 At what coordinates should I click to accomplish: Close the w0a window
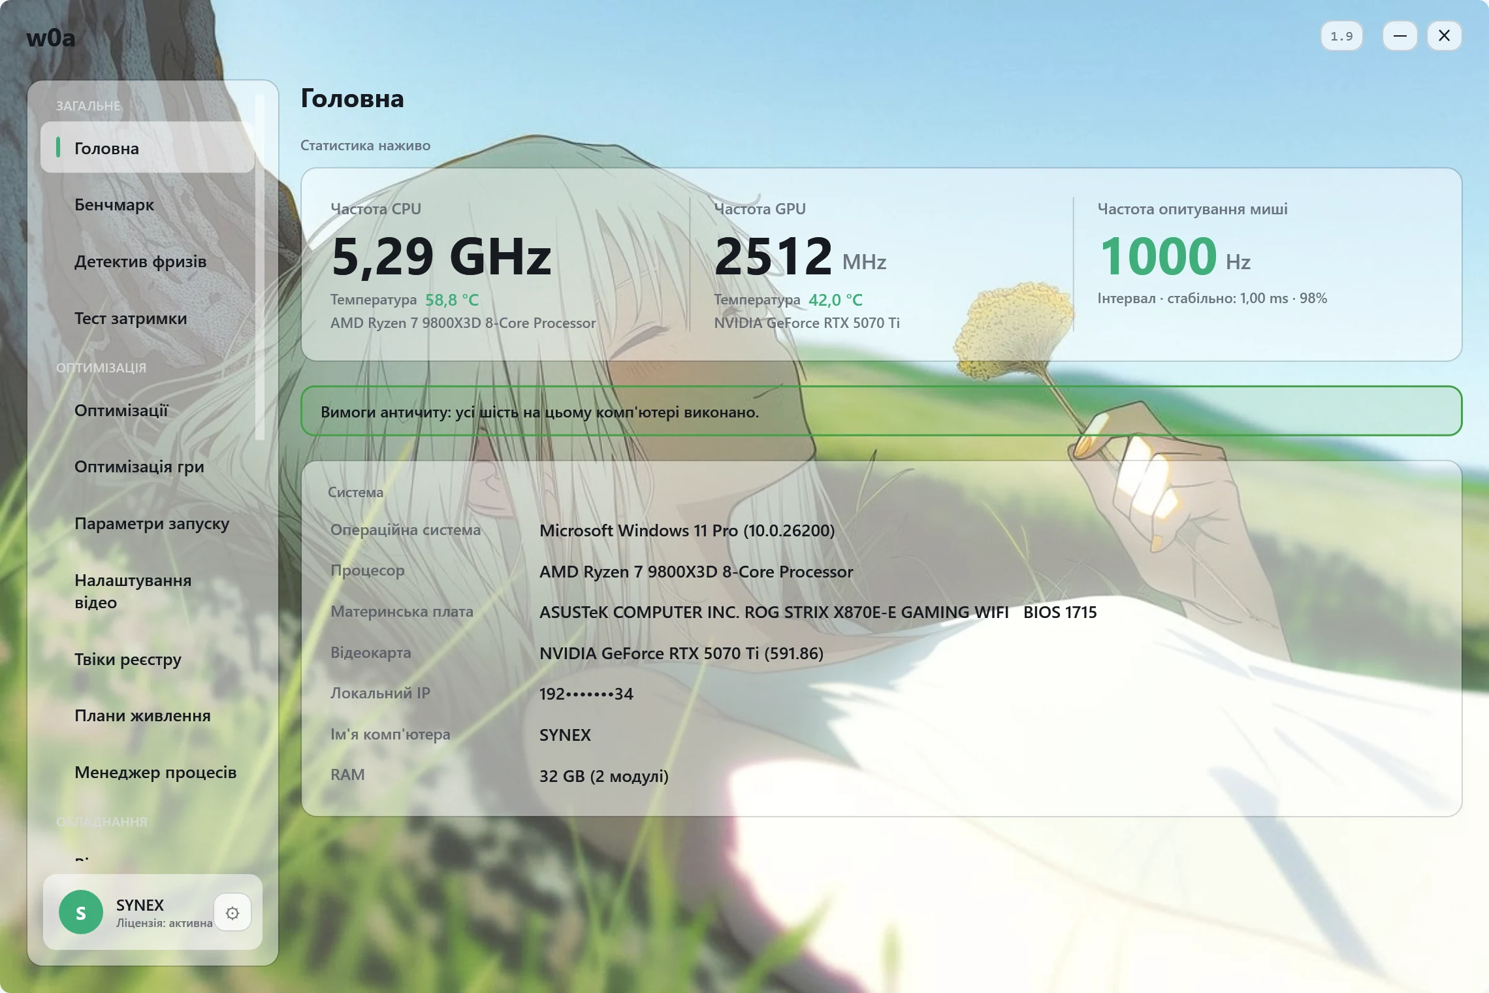click(1445, 36)
